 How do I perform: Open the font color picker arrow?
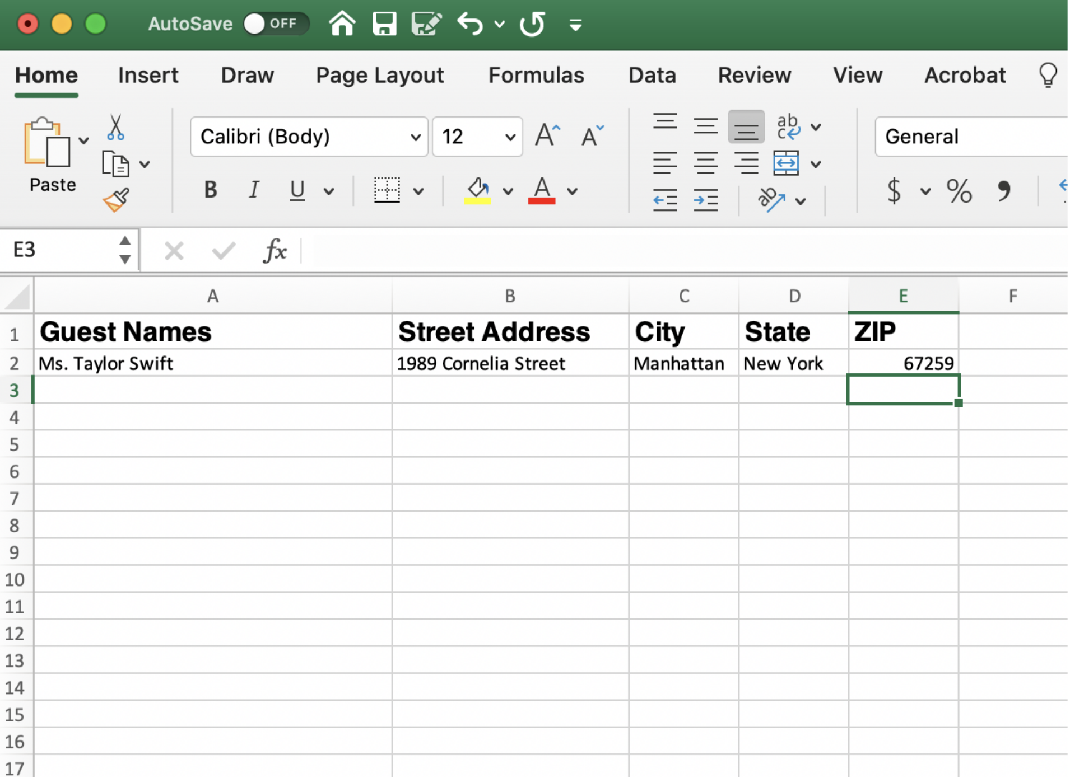(572, 191)
